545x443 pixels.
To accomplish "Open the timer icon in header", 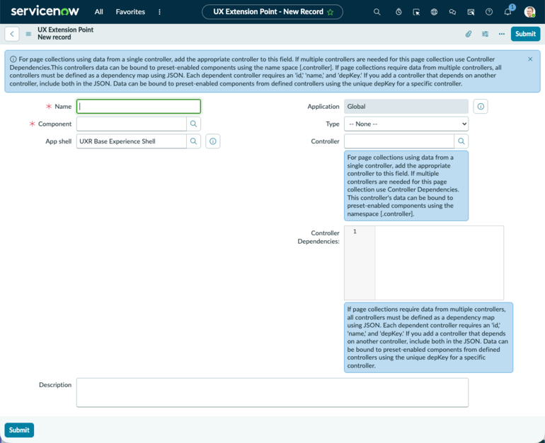I will [398, 12].
